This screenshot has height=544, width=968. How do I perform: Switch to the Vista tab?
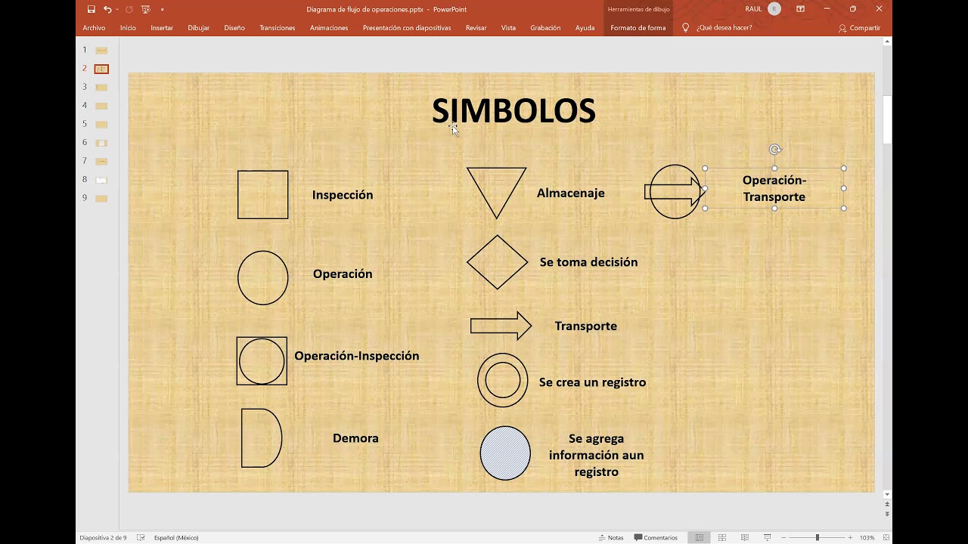[x=508, y=28]
